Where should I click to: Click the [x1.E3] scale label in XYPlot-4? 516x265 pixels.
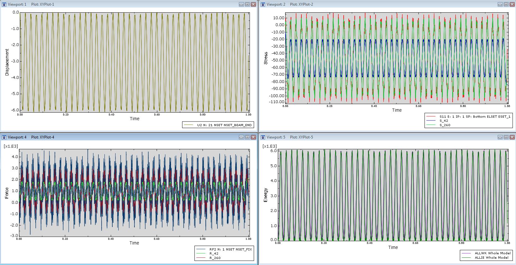point(11,146)
